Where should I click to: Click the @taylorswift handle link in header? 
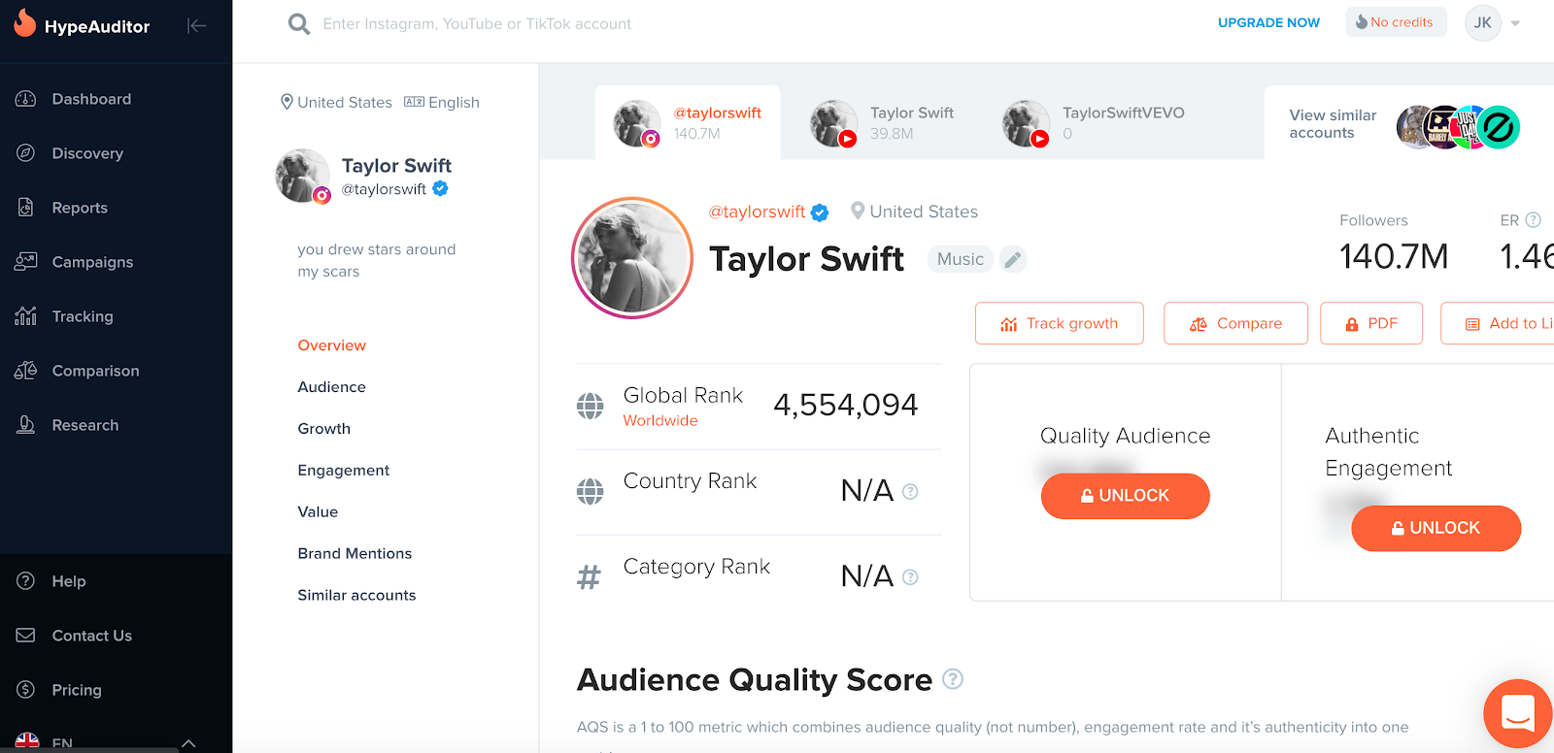point(757,212)
